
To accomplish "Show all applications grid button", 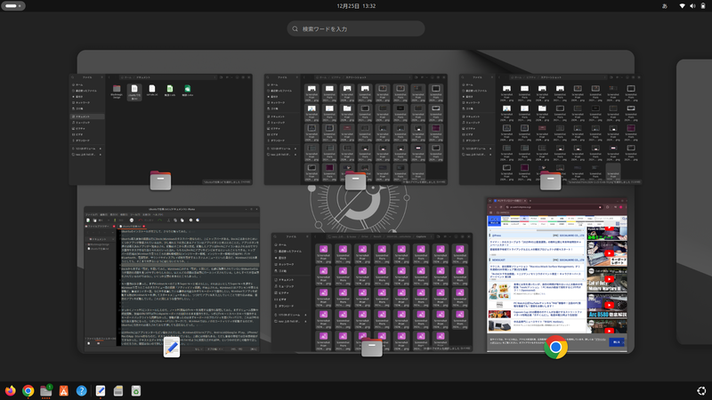I will click(701, 390).
